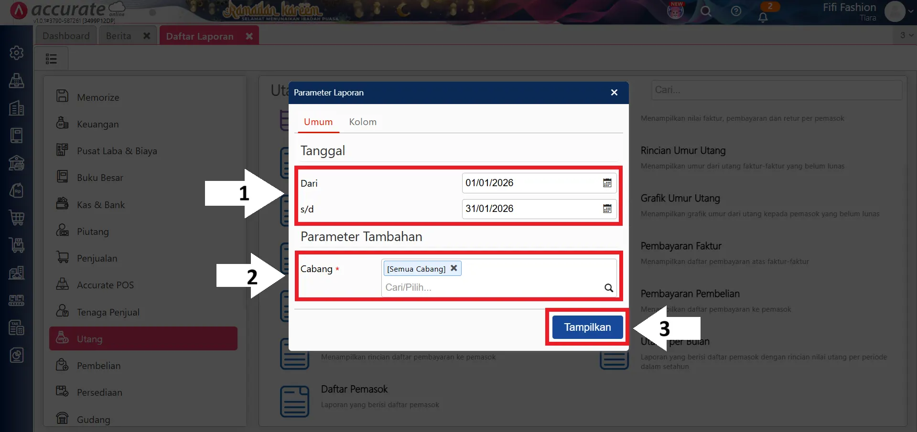Switch to the Dashboard tab
917x432 pixels.
[66, 35]
